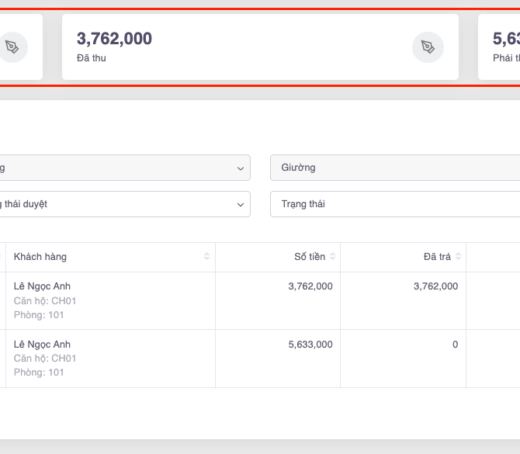Click the sort arrows beside Khách hàng
Viewport: 520px width, 454px height.
pos(207,257)
